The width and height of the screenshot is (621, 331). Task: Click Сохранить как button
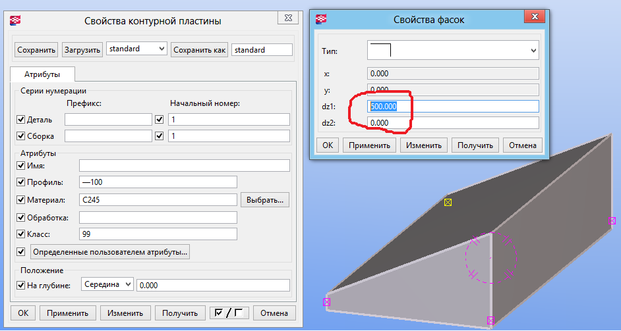200,50
